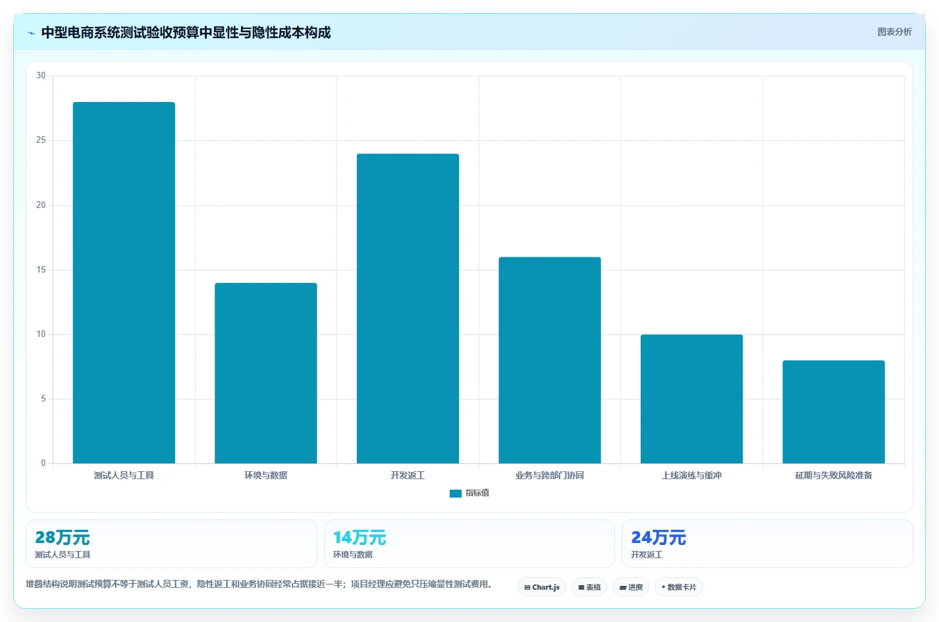Viewport: 939px width, 622px height.
Task: Click x-axis label 业务与跨部门协同
Action: pyautogui.click(x=550, y=475)
